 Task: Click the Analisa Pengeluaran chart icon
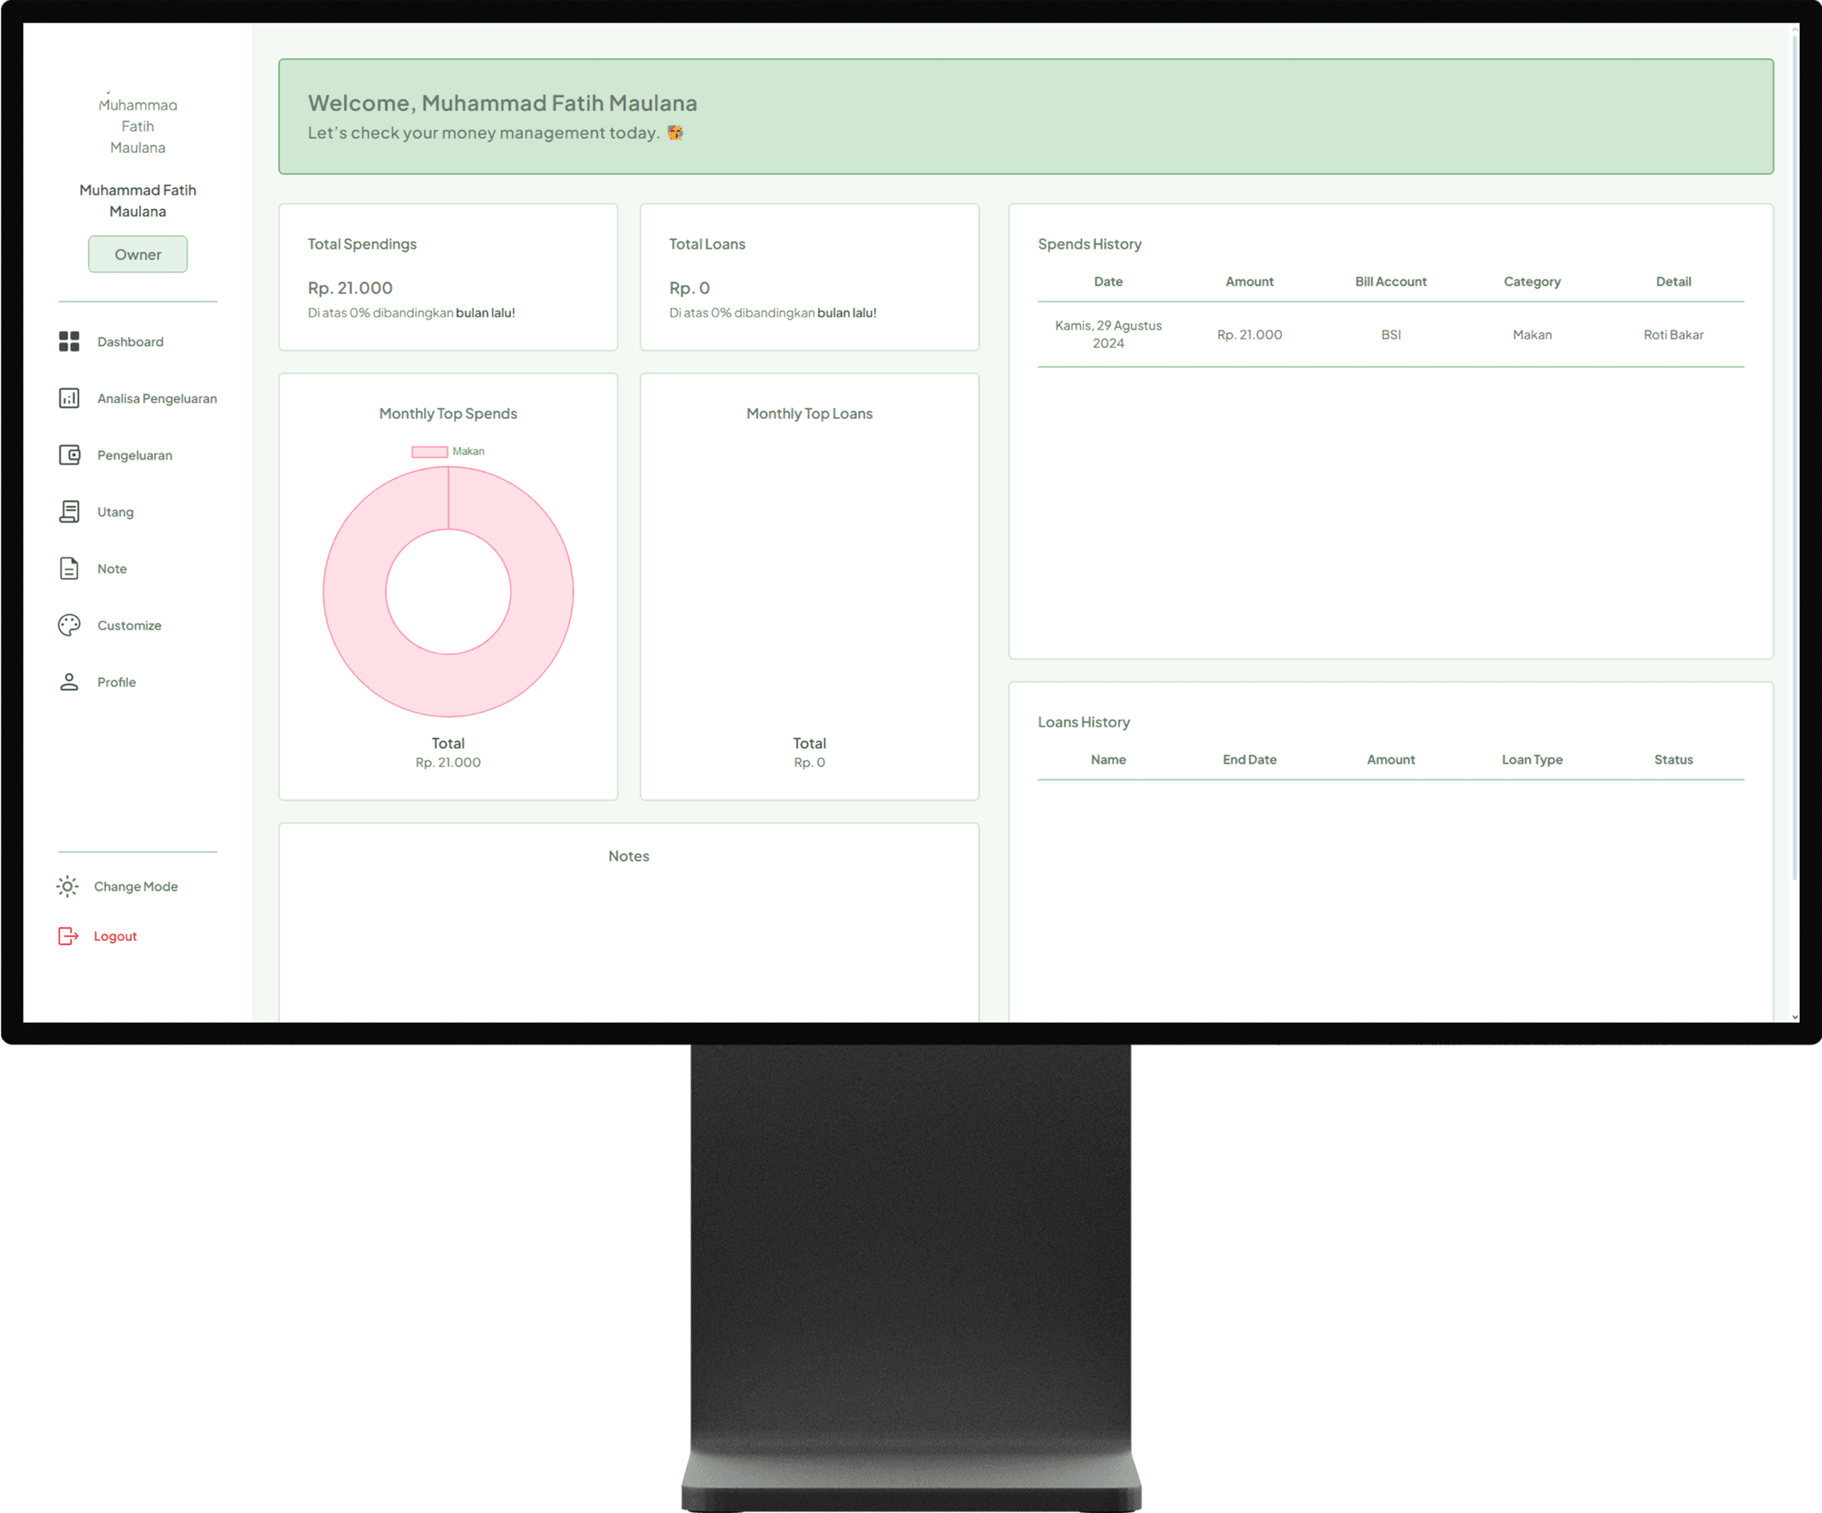click(x=68, y=398)
